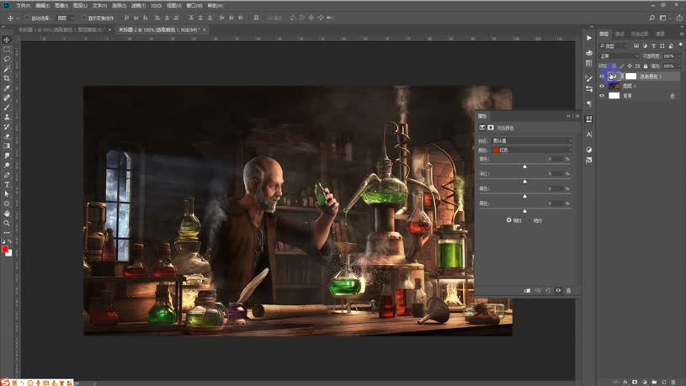This screenshot has height=386, width=686.
Task: Select the Clone Stamp tool
Action: coord(7,117)
